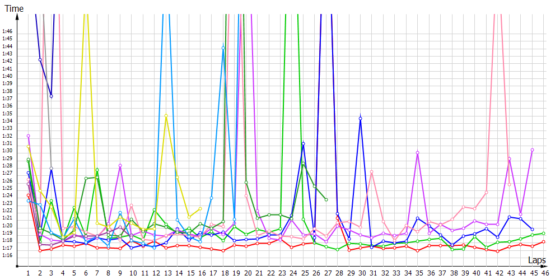Screen dimensions: 560x280
Task: Select the purple data point at lap 45
Action: (532, 150)
